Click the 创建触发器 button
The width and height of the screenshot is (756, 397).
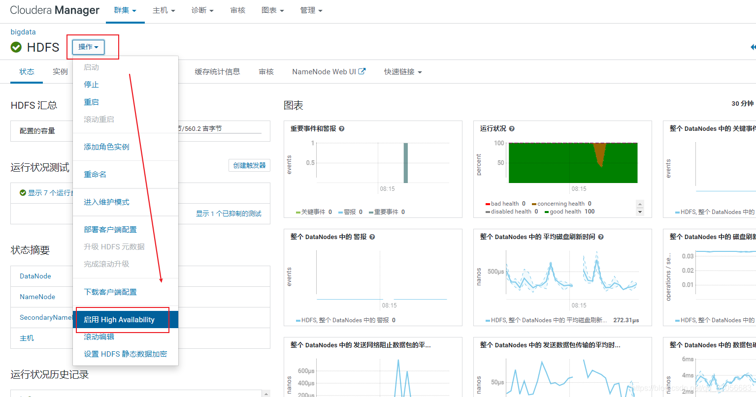(250, 165)
